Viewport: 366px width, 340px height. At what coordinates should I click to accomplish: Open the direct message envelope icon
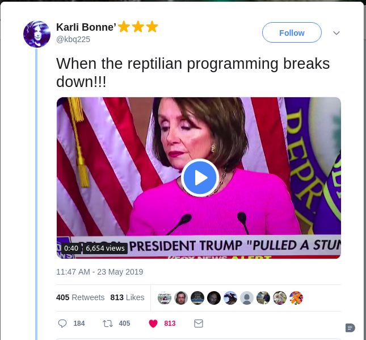coord(199,324)
